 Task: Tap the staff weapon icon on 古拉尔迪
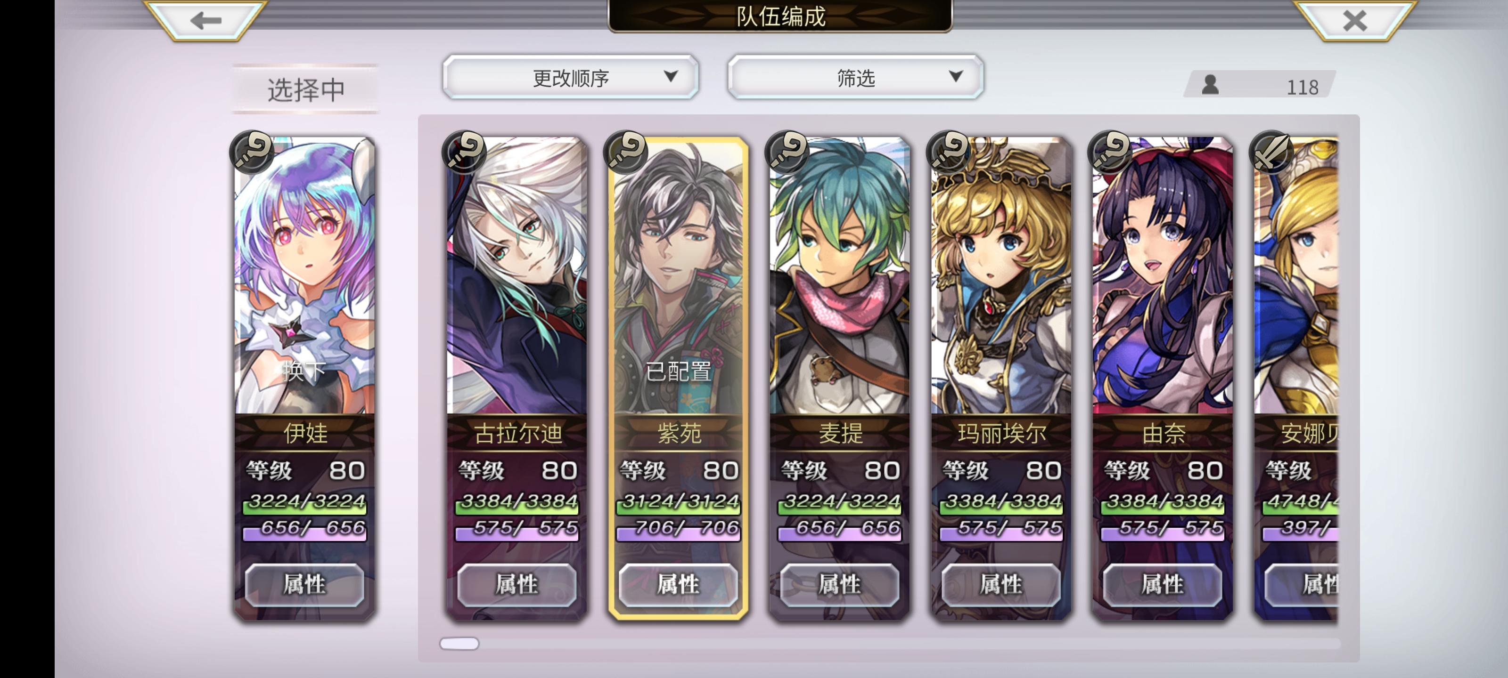pos(464,152)
